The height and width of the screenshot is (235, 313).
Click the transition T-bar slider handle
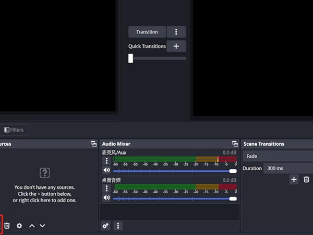(131, 58)
